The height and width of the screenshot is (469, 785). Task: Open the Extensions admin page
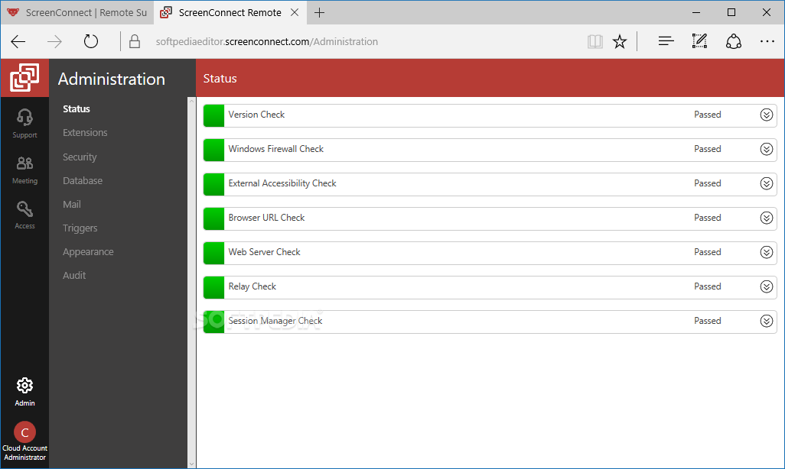(85, 132)
